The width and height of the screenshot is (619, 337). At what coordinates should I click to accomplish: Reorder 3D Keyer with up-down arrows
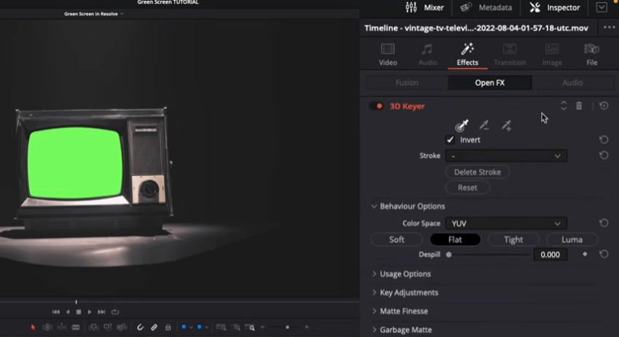pyautogui.click(x=564, y=106)
